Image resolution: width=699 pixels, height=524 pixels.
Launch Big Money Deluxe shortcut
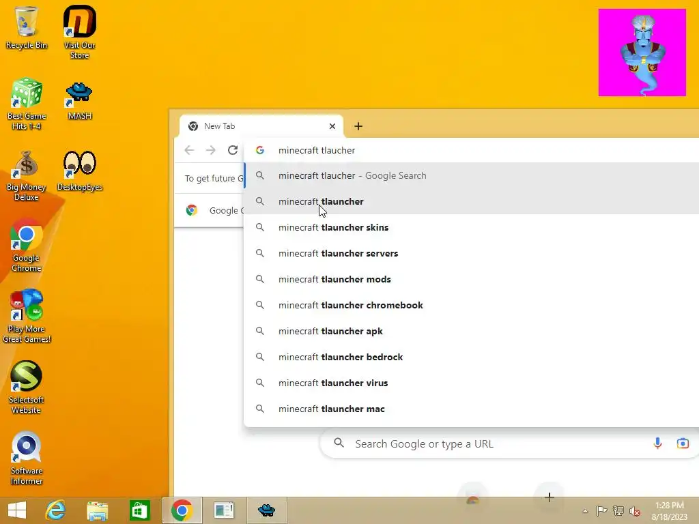pyautogui.click(x=27, y=175)
